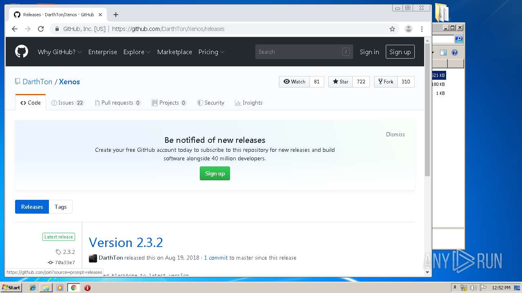Click the page scroll-up arrow

[x=427, y=40]
